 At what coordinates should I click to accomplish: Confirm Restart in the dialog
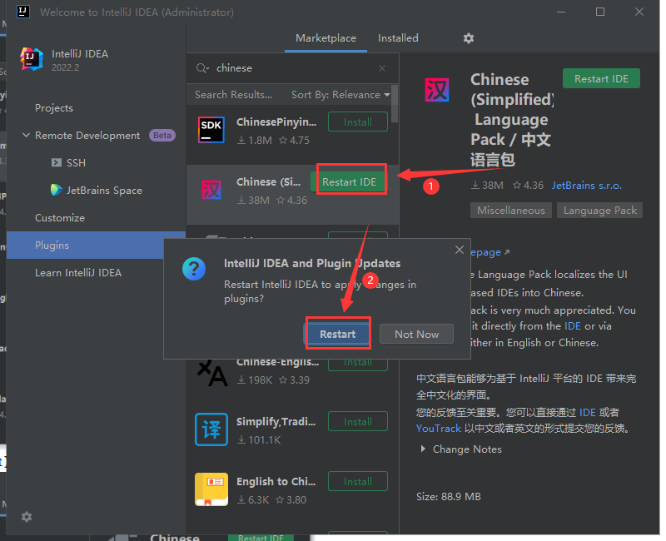[x=337, y=334]
